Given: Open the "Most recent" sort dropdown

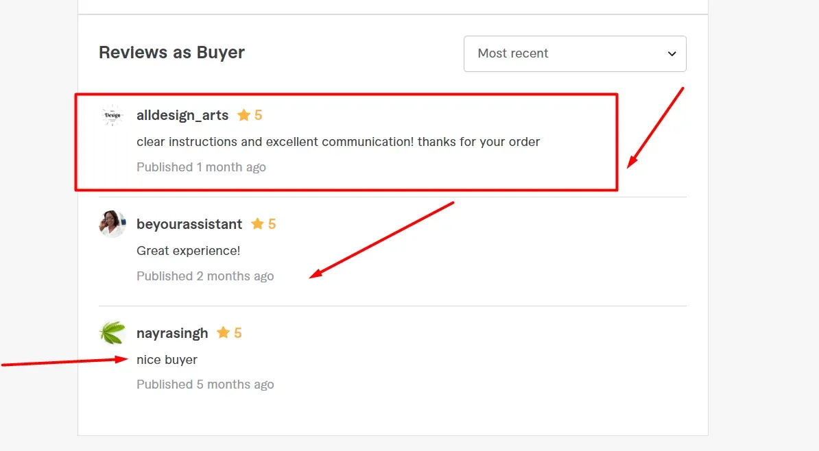Looking at the screenshot, I should pos(574,53).
